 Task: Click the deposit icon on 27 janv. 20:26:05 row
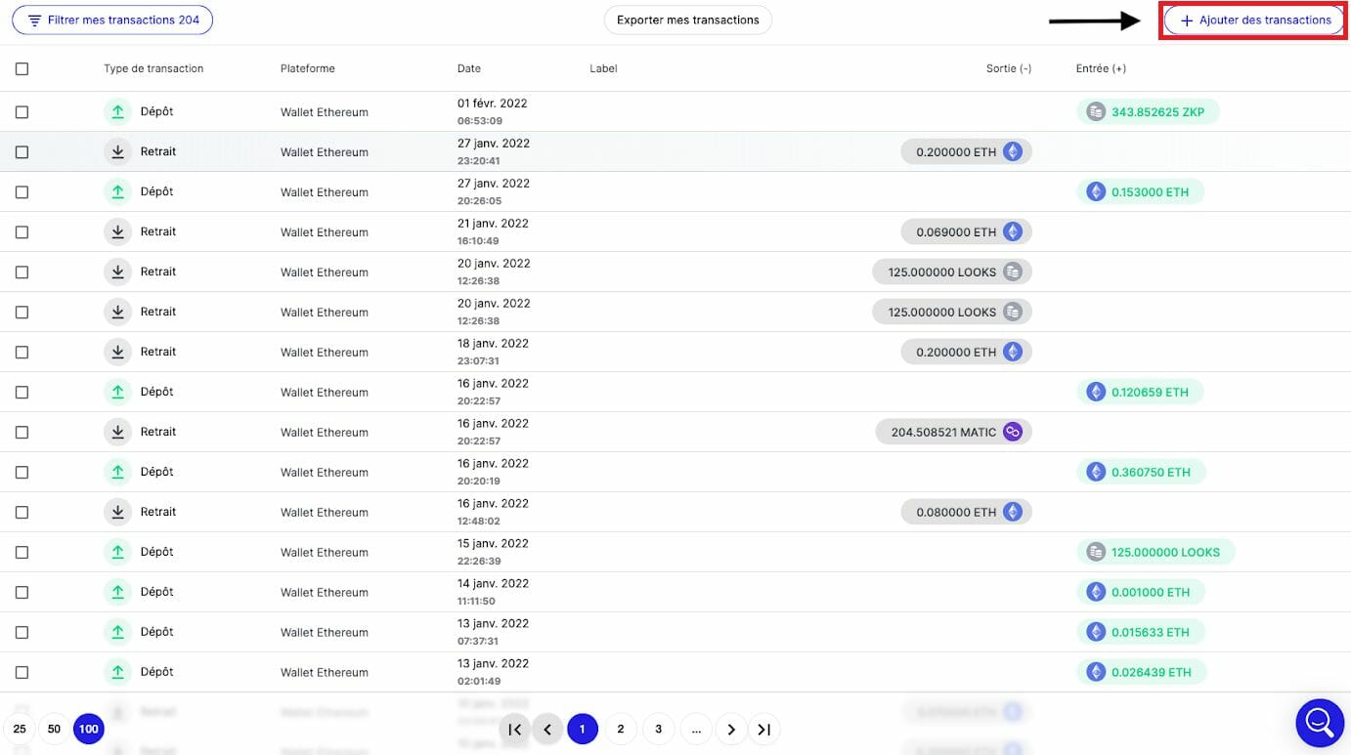click(x=117, y=191)
